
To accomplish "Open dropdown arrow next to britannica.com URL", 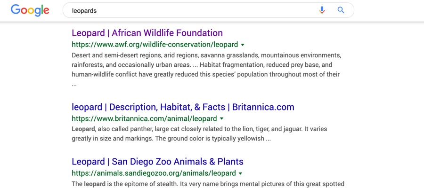I will (222, 119).
